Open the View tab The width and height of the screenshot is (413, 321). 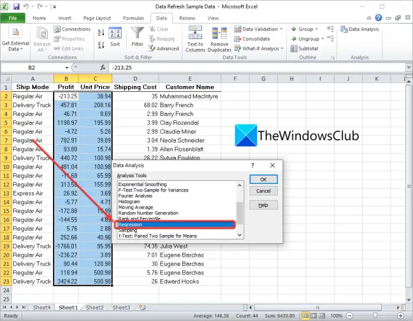pos(213,18)
